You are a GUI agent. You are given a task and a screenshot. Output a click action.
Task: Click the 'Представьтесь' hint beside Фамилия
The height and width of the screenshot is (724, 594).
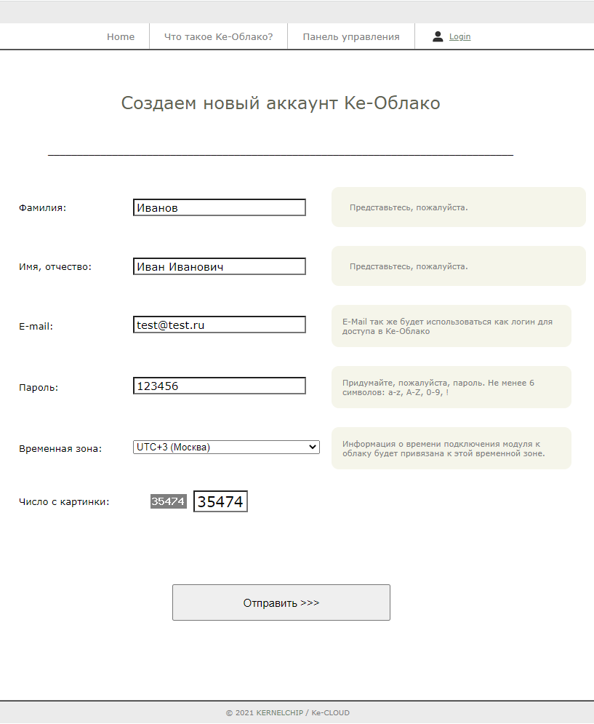click(x=458, y=207)
